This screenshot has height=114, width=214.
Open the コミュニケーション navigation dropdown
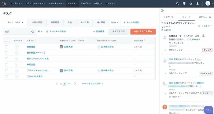[35, 4]
